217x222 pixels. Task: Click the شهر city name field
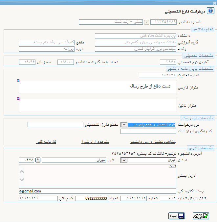click(x=74, y=160)
